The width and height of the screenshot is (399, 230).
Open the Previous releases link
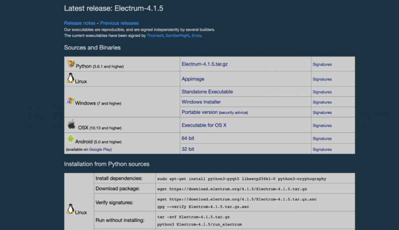point(119,23)
